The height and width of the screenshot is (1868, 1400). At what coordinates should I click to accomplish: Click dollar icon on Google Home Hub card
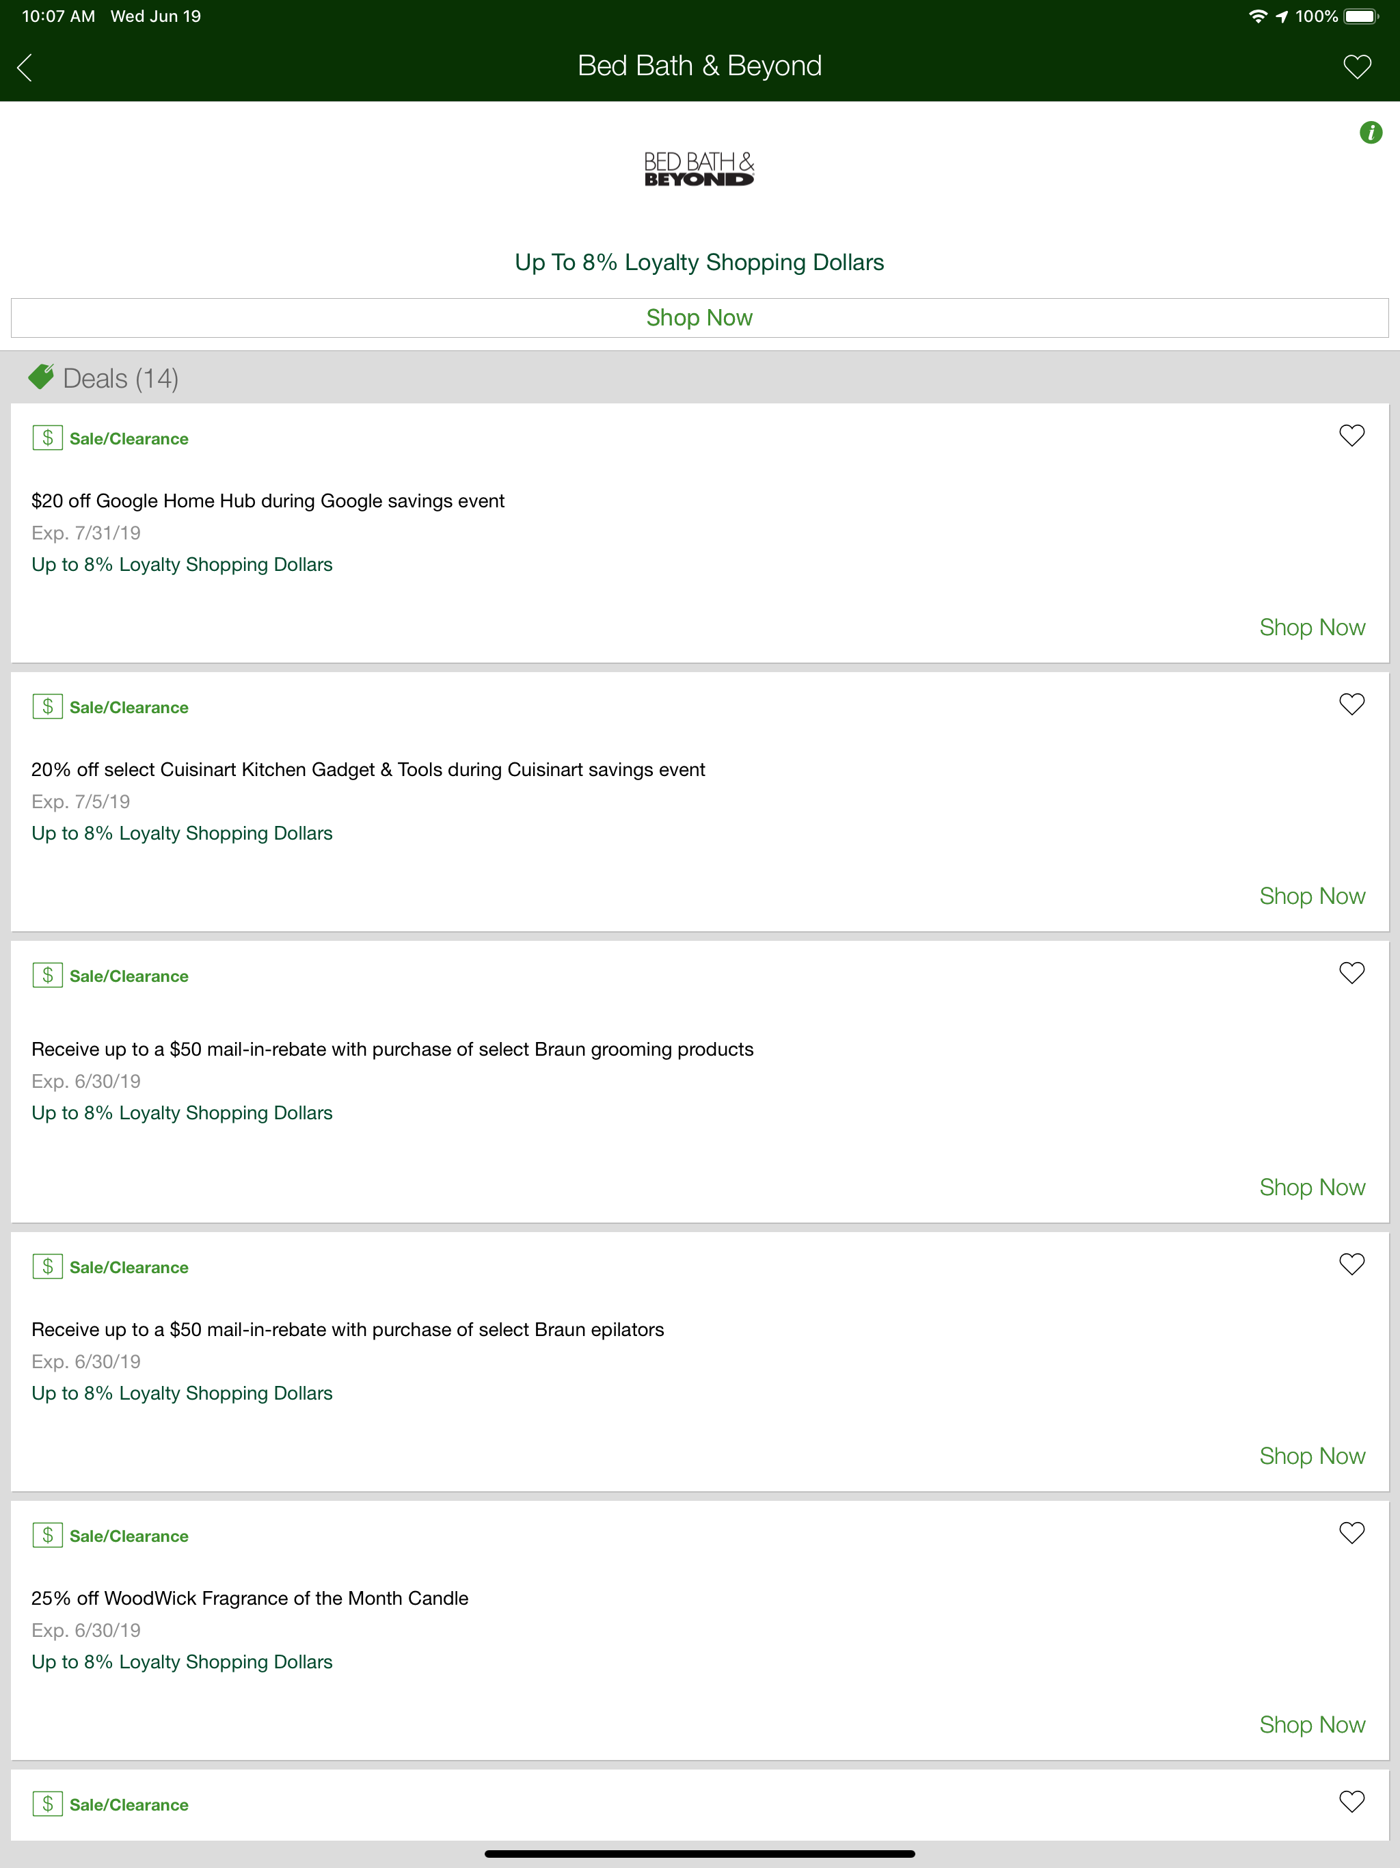point(47,438)
